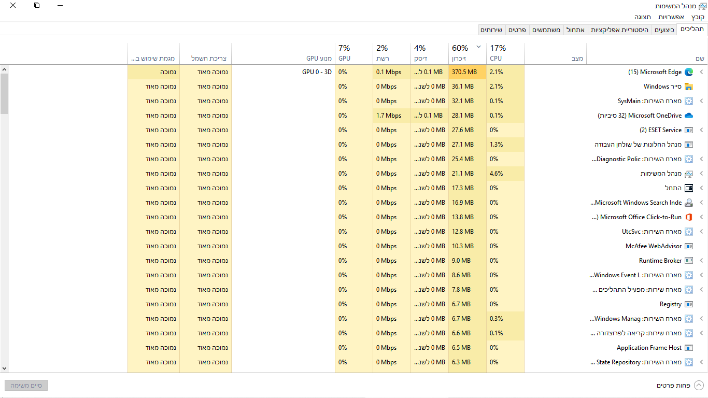Click the מפעיל התהליכים service gear icon
Viewport: 708px width, 398px height.
pyautogui.click(x=689, y=290)
